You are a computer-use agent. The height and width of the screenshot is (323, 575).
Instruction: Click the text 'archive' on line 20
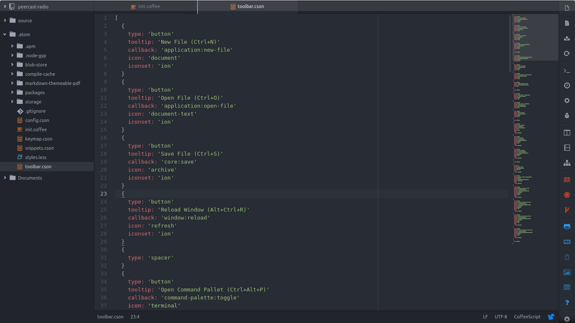point(162,169)
